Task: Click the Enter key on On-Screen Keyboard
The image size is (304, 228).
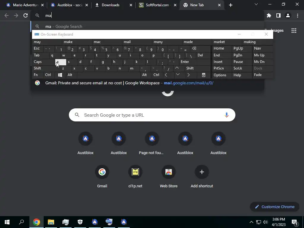Action: pyautogui.click(x=195, y=62)
